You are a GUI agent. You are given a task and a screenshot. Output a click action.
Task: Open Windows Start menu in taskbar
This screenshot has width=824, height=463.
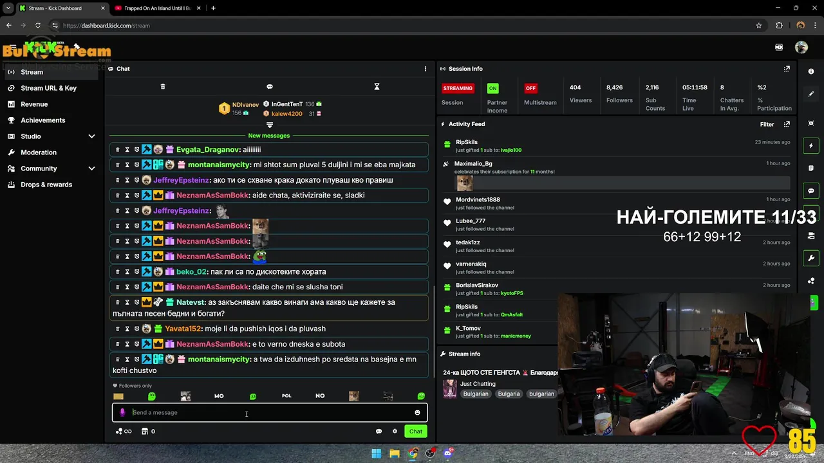[377, 453]
